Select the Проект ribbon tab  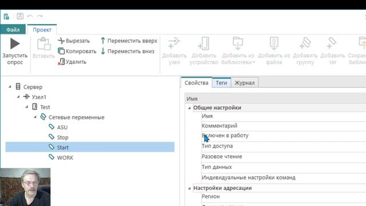tap(42, 30)
